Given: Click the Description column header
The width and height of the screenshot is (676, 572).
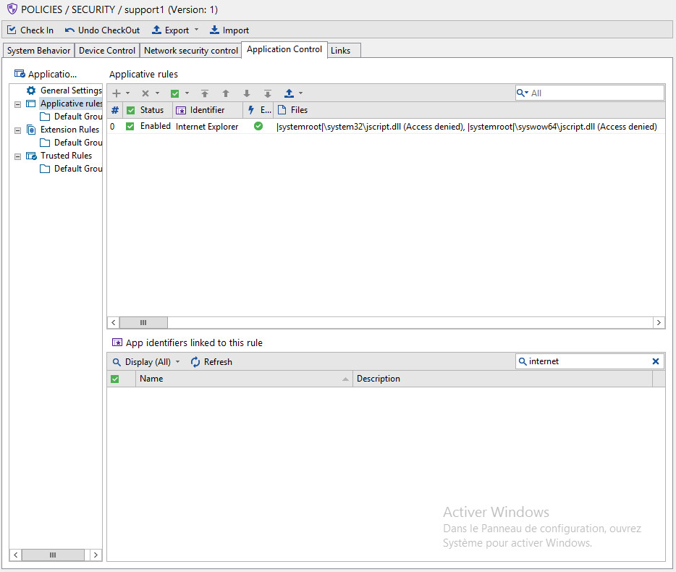Looking at the screenshot, I should coord(503,379).
